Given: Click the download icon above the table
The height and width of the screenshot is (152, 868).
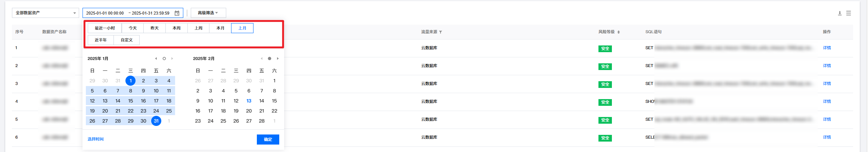Looking at the screenshot, I should 840,13.
